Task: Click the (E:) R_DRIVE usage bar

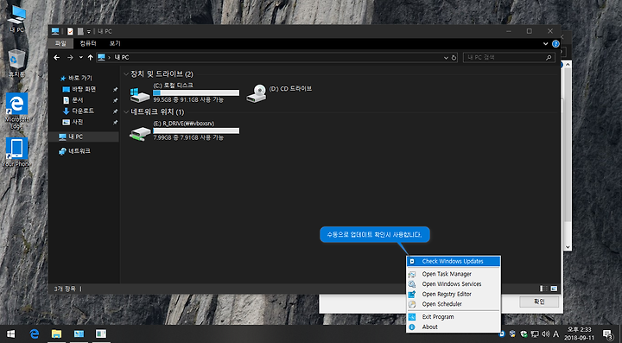Action: click(196, 130)
